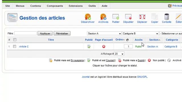The image size is (182, 102).
Task: Open the Section A filter dropdown
Action: click(104, 33)
